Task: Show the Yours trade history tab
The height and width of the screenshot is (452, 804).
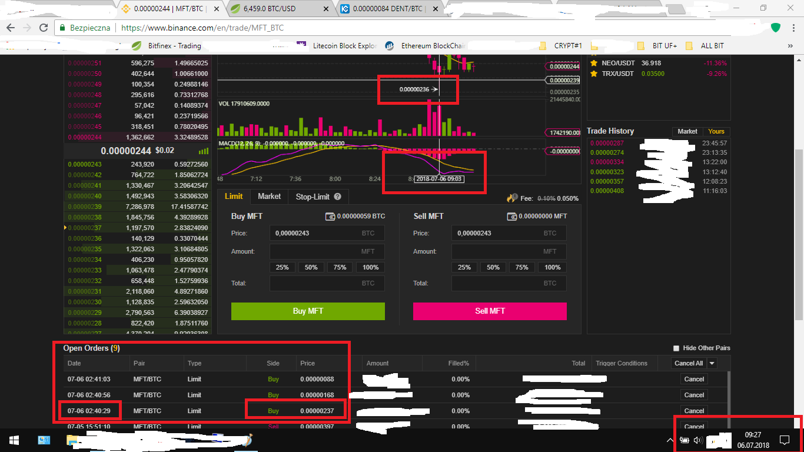Action: coord(716,131)
